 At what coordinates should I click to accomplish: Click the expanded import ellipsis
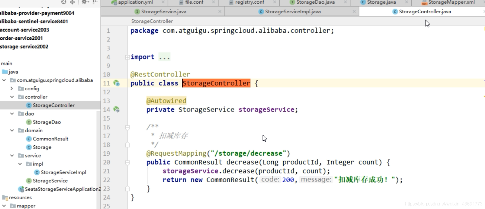point(164,57)
